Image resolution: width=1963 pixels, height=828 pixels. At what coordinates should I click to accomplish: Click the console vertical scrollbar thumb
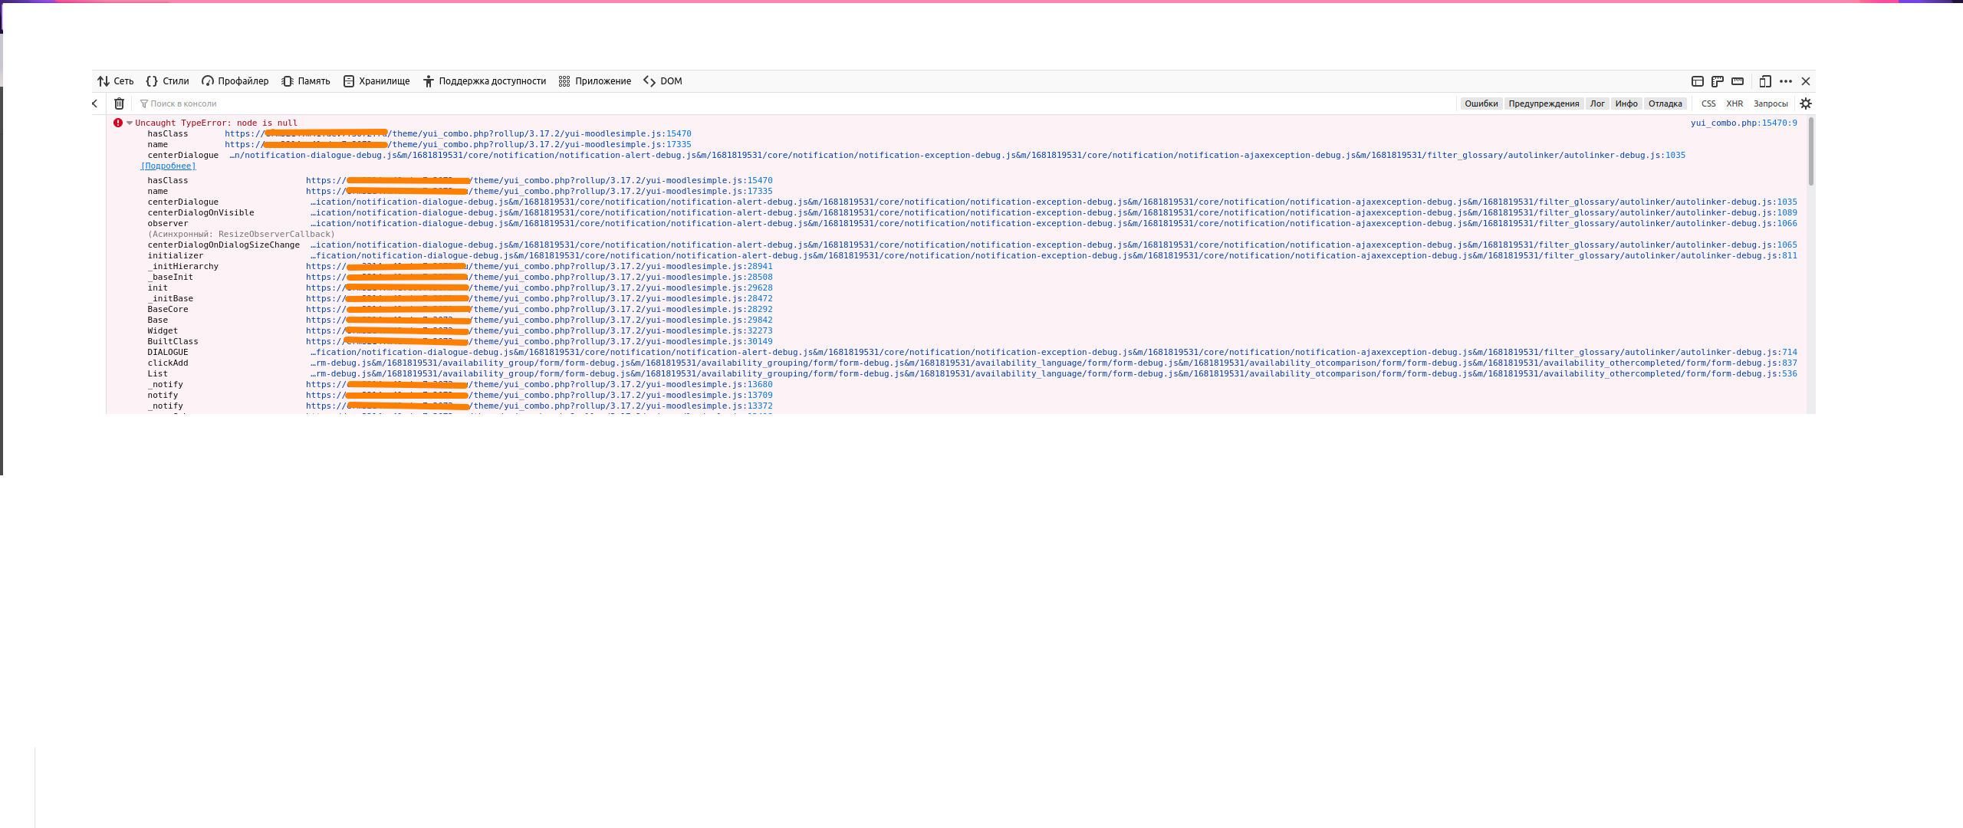tap(1811, 151)
